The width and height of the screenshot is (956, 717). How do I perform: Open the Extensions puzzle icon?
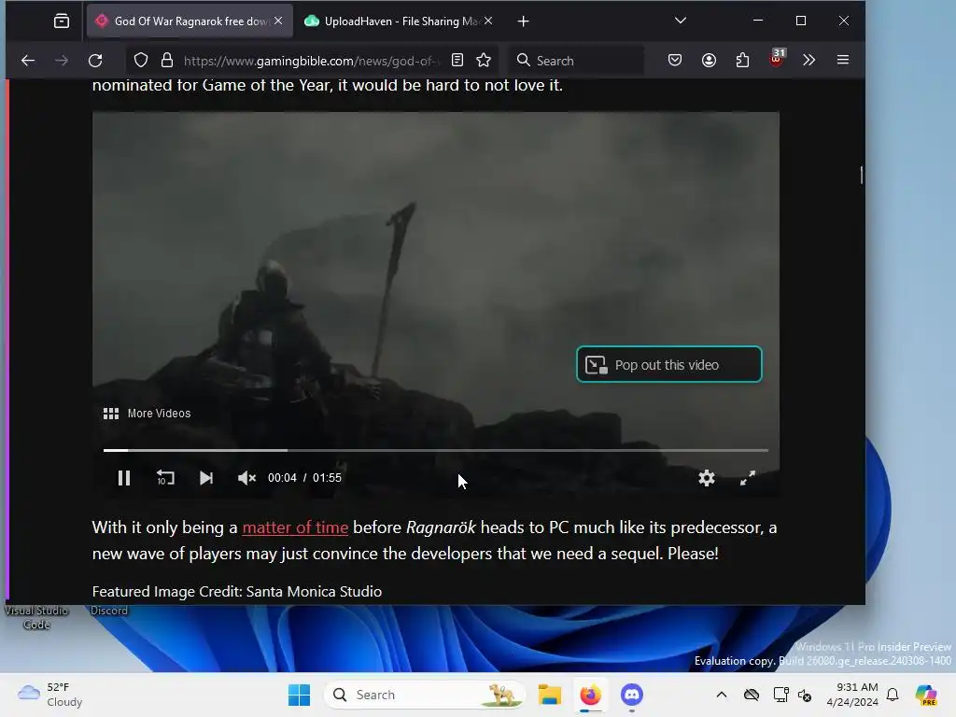point(742,60)
